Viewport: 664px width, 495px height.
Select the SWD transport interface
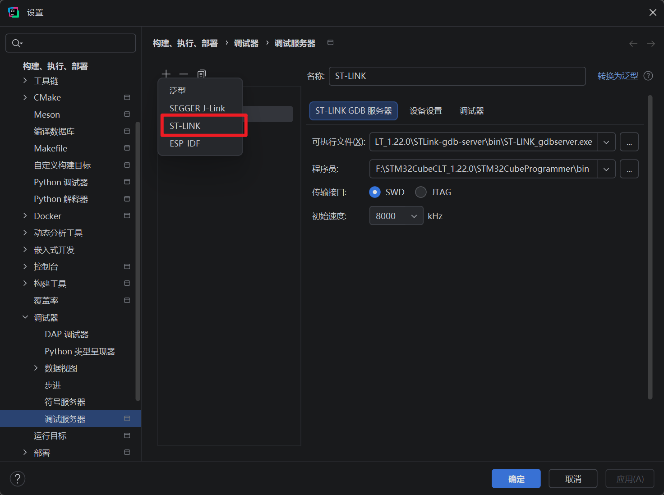click(375, 192)
